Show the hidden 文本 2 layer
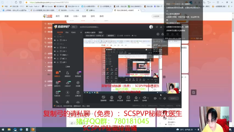Screen dimensions: 234x132 [55, 44]
